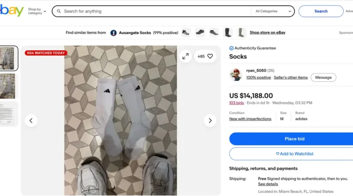Click the 504 Watched Today badge
The image size is (353, 196).
tap(46, 53)
